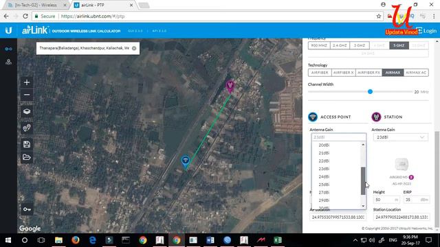
Task: Click the gain list scroll-down arrow
Action: click(363, 206)
